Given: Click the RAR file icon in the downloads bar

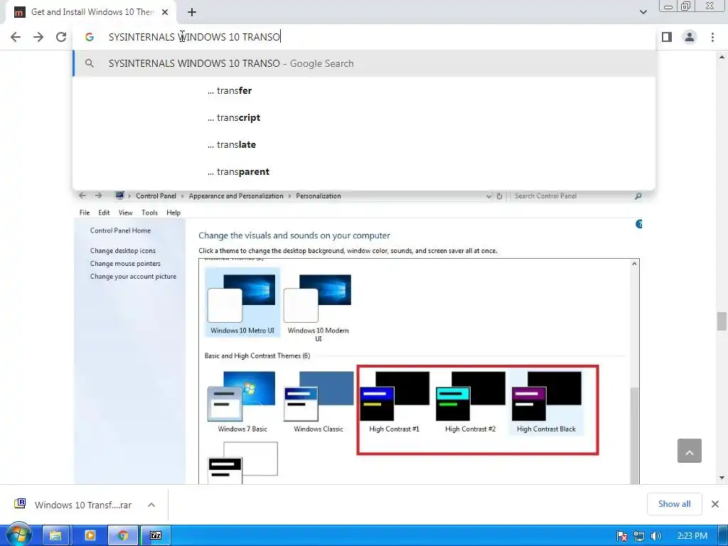Looking at the screenshot, I should (20, 504).
